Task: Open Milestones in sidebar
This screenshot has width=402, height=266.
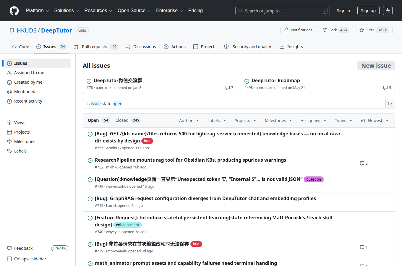Action: click(x=38, y=142)
